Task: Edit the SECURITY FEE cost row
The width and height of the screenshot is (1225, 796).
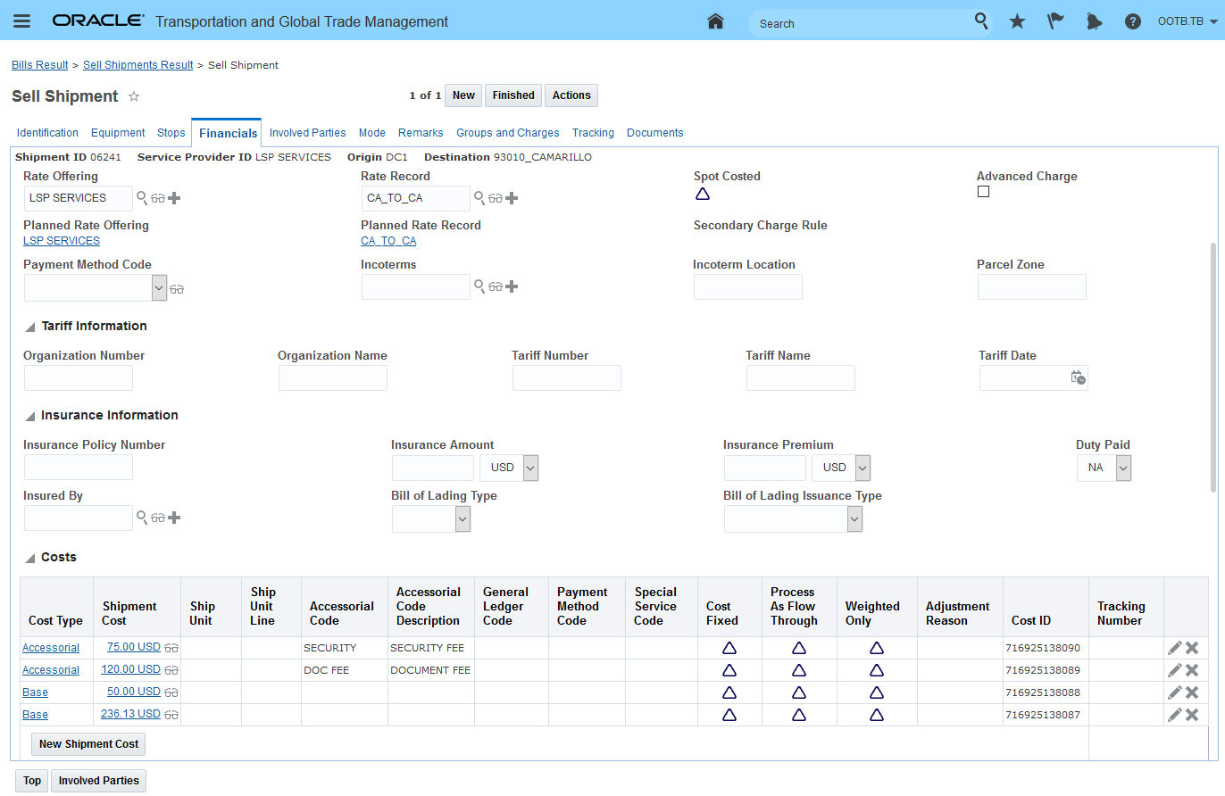Action: pyautogui.click(x=1175, y=648)
